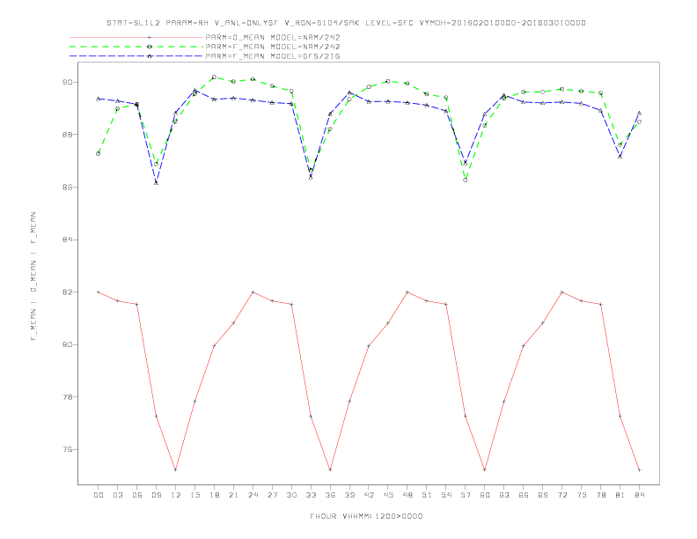Click x-axis tick label 12
Screen dimensions: 697x539
(176, 495)
